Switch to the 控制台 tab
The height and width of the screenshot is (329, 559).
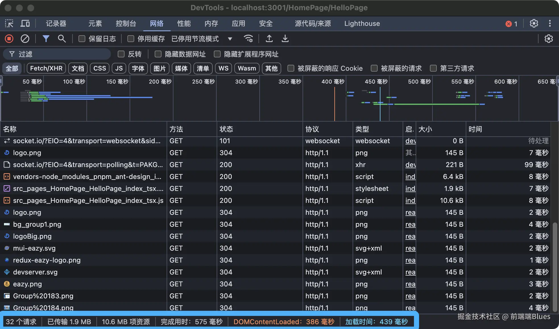pos(126,23)
